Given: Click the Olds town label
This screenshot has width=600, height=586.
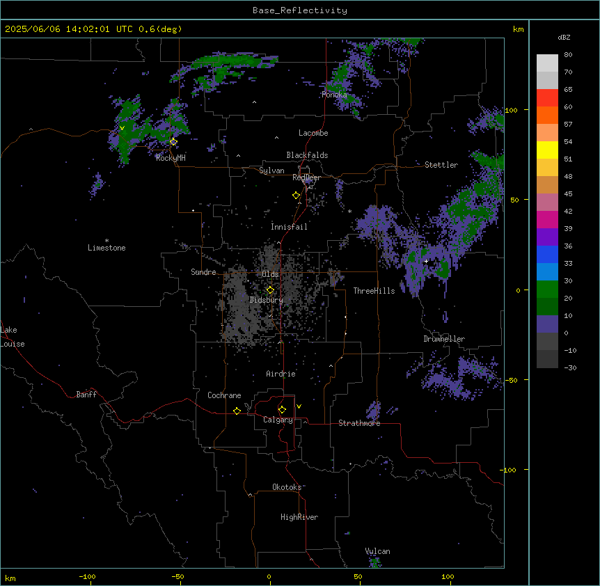Looking at the screenshot, I should [270, 274].
